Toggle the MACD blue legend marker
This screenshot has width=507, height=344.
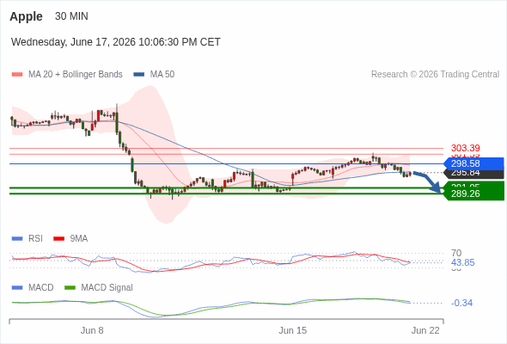pyautogui.click(x=17, y=288)
